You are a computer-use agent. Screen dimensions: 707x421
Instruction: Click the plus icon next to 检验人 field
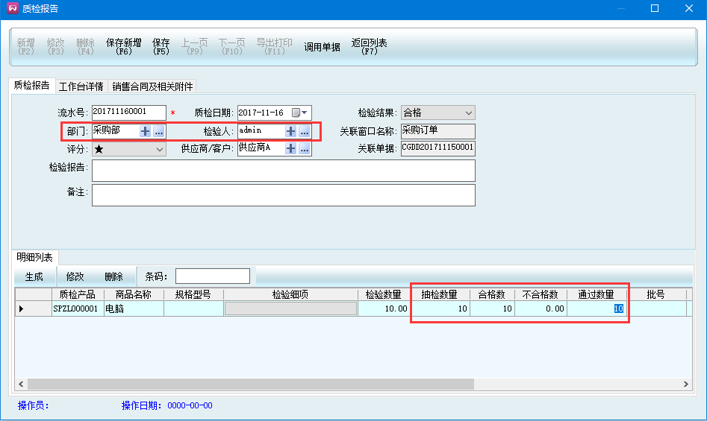click(290, 131)
